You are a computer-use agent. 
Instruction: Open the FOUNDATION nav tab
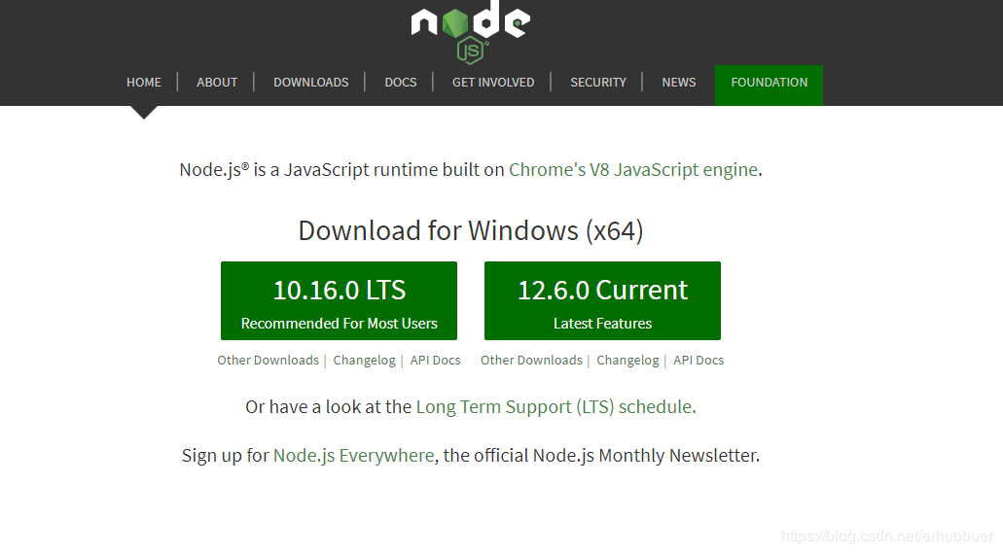(x=769, y=85)
